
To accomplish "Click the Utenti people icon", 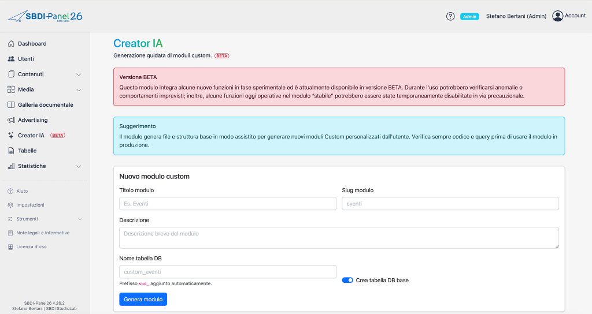I will [x=11, y=59].
